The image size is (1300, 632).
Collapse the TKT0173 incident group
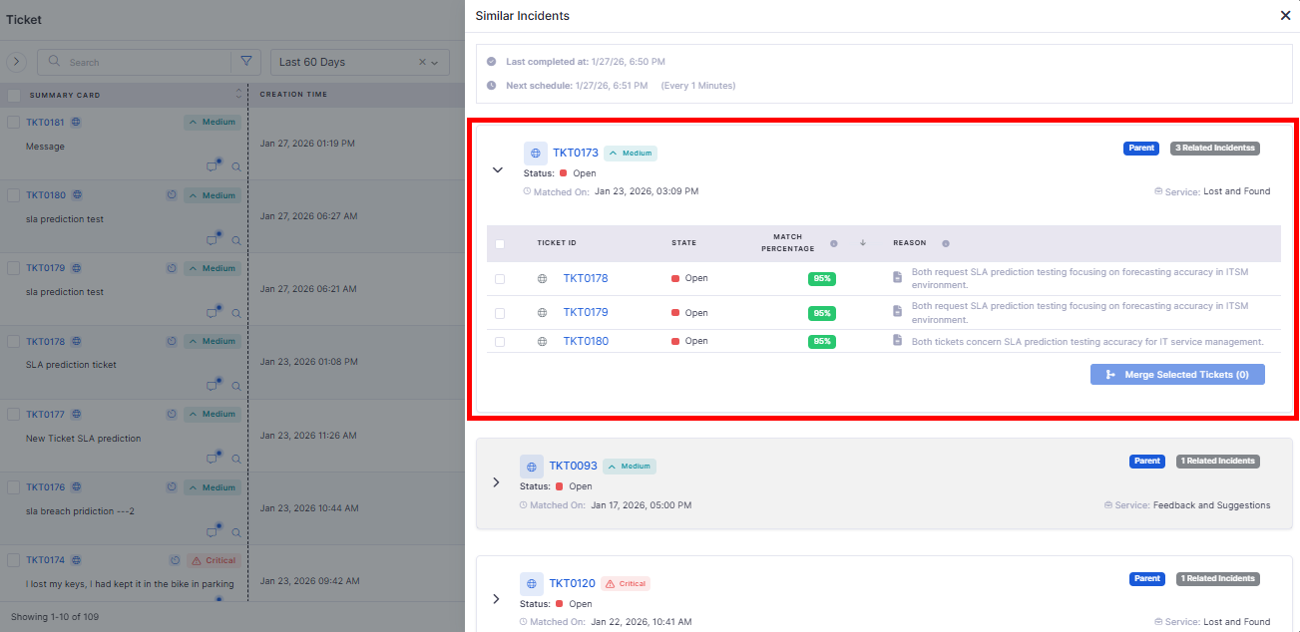(x=498, y=170)
